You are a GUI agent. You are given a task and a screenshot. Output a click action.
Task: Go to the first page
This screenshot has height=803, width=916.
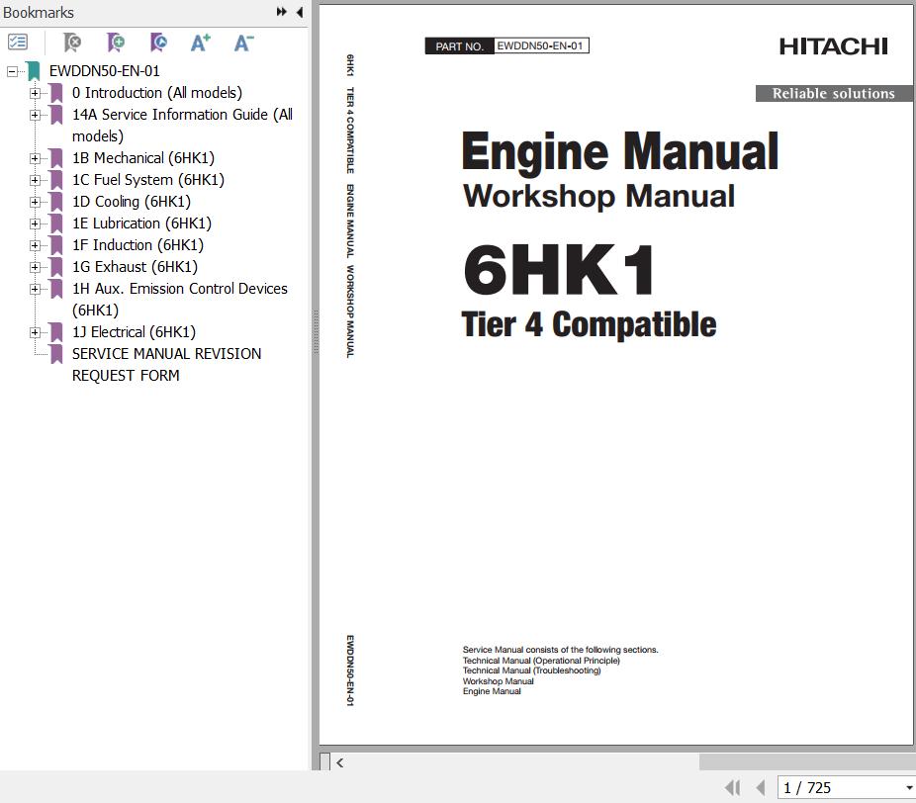coord(733,788)
